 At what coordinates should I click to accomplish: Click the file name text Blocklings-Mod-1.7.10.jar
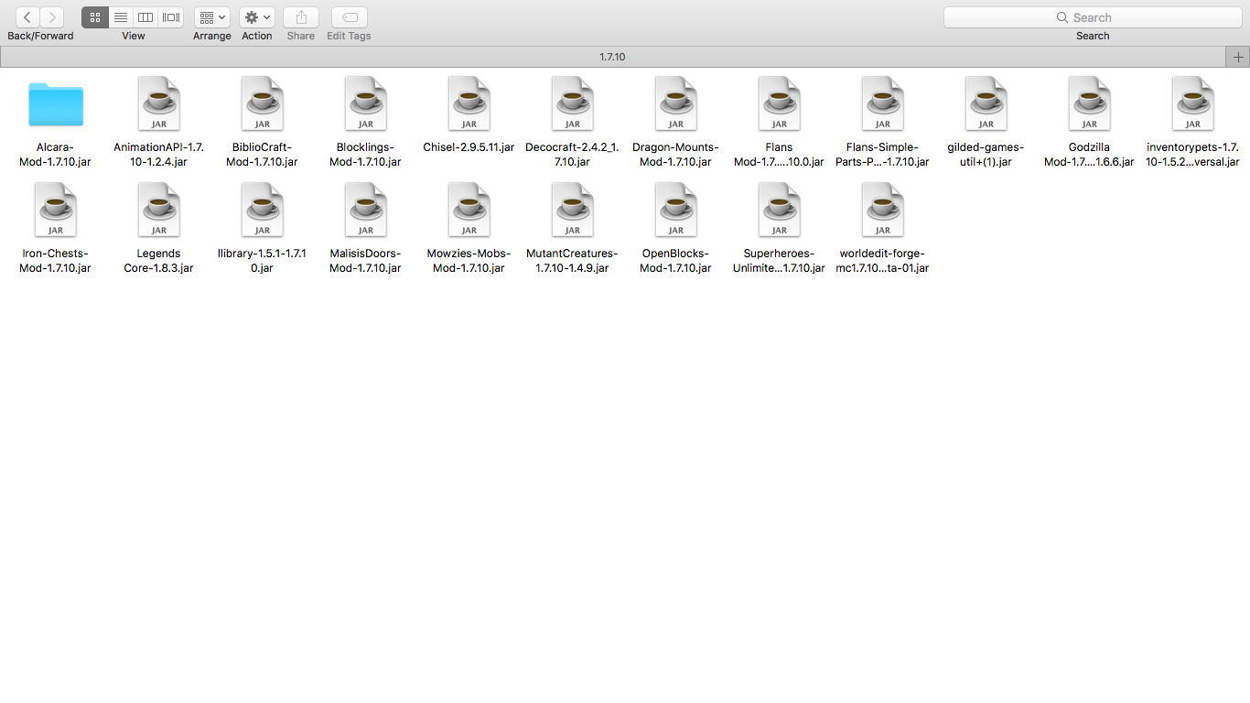click(366, 155)
